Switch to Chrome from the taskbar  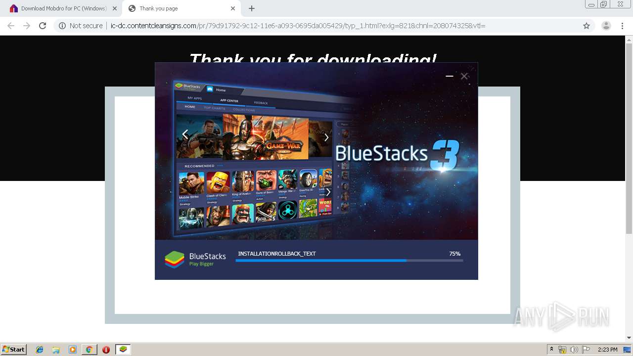tap(89, 350)
